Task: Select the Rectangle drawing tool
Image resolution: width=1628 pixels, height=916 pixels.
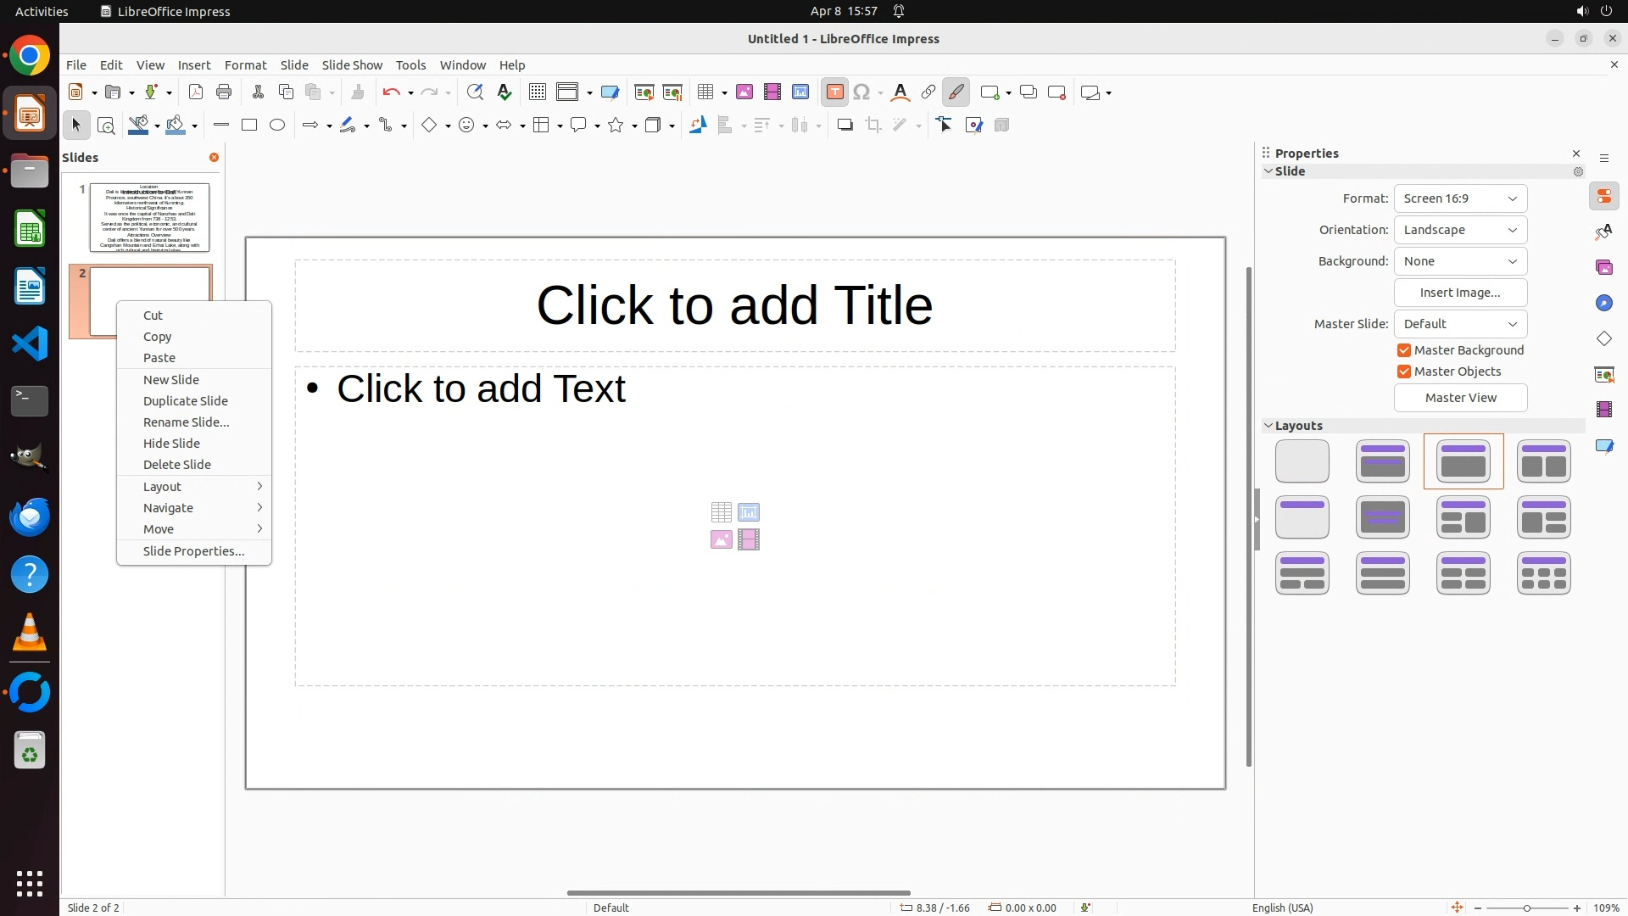Action: tap(249, 126)
